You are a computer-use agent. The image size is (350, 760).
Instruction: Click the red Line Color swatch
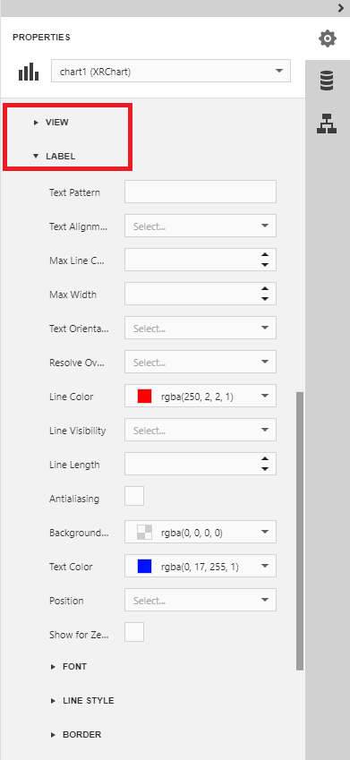pyautogui.click(x=144, y=397)
